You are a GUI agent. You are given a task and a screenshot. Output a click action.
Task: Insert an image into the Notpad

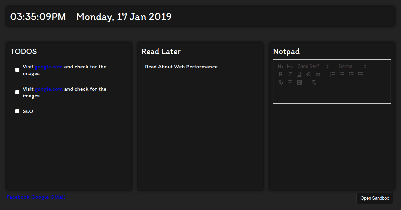290,82
